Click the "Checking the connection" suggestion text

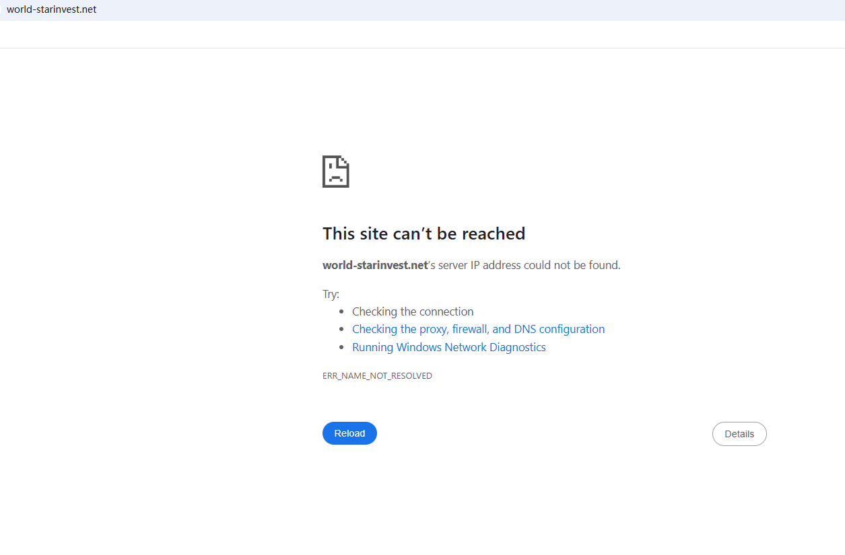[x=413, y=311]
